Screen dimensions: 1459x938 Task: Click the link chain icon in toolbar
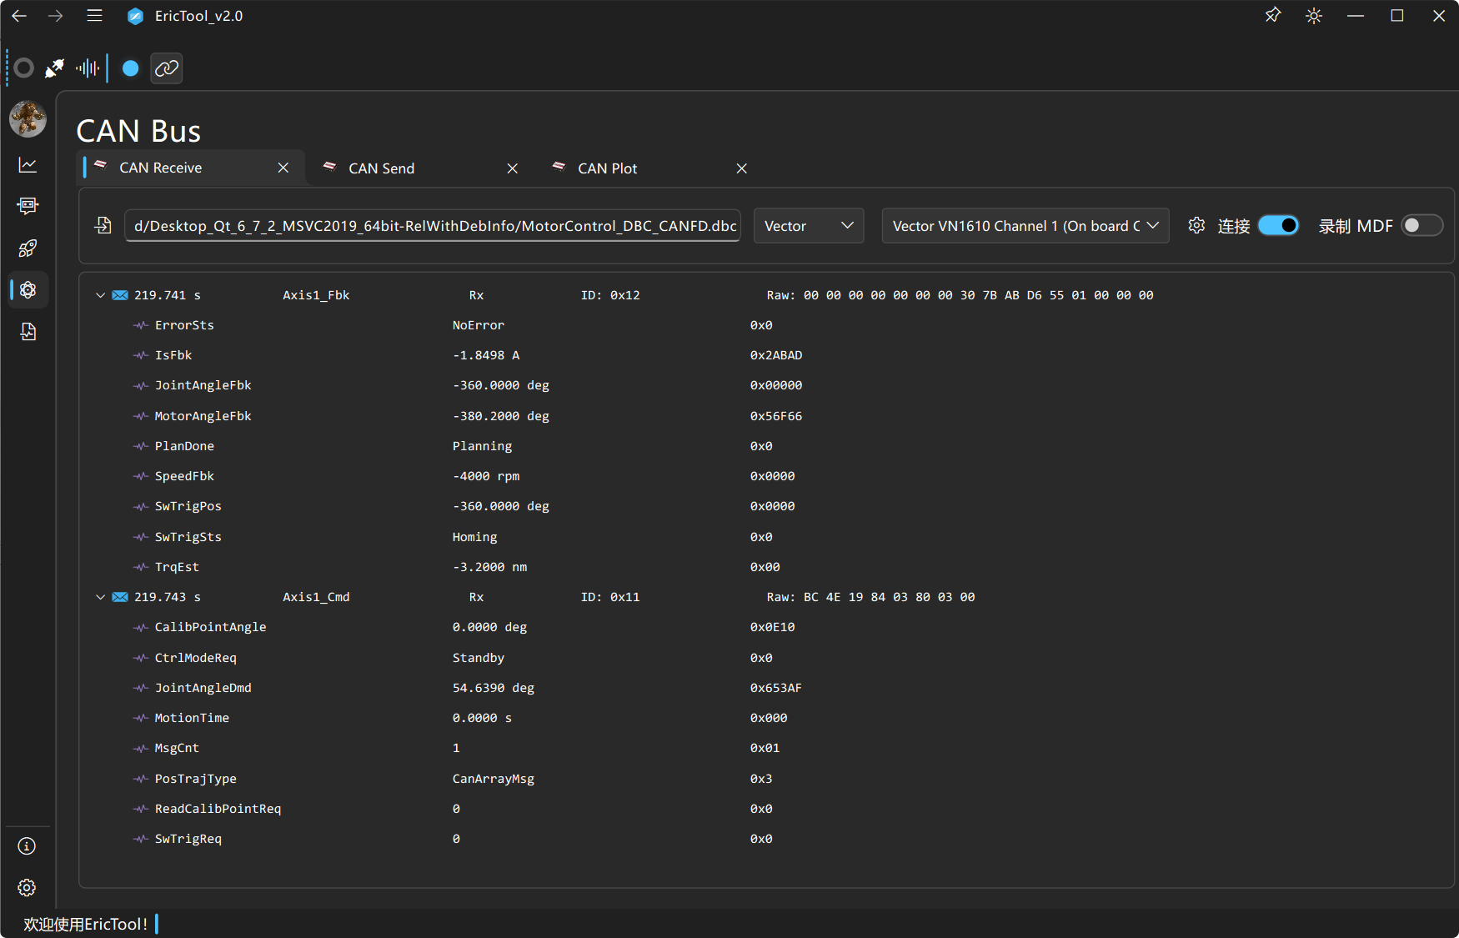coord(167,68)
